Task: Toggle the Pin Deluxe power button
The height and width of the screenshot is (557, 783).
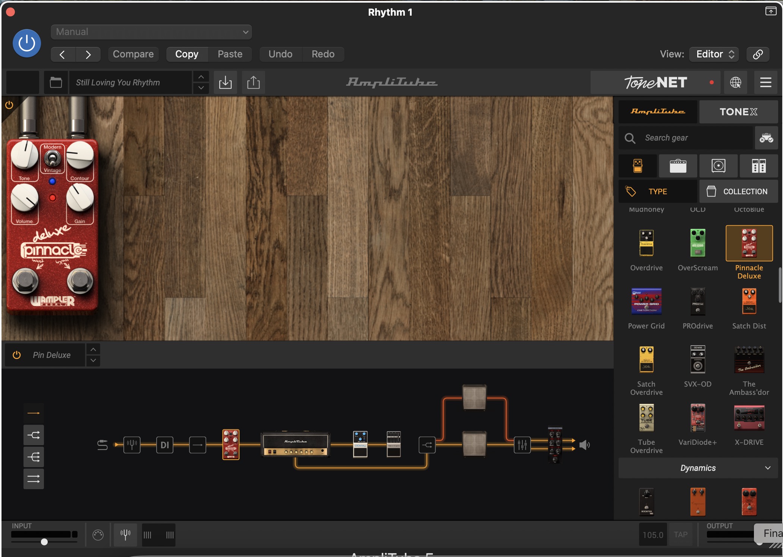Action: (16, 355)
